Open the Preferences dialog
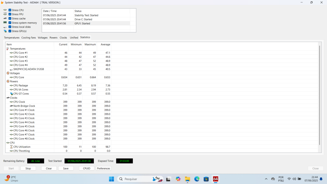This screenshot has height=184, width=327. tap(103, 168)
